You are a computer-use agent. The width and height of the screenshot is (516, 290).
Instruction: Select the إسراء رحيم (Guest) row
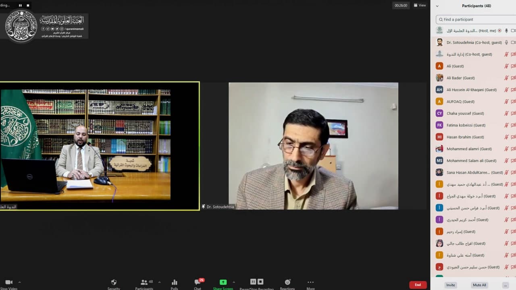click(x=474, y=232)
